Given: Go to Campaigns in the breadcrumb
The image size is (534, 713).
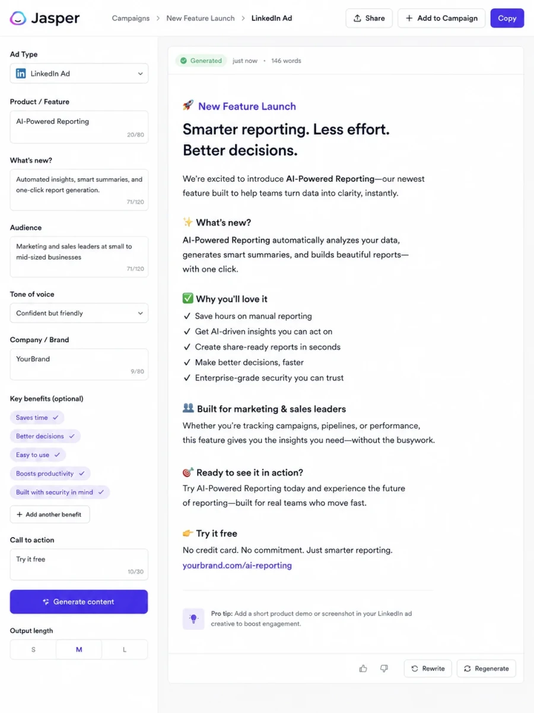Looking at the screenshot, I should pyautogui.click(x=131, y=18).
